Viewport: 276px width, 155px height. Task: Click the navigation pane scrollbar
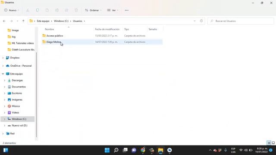(36, 95)
